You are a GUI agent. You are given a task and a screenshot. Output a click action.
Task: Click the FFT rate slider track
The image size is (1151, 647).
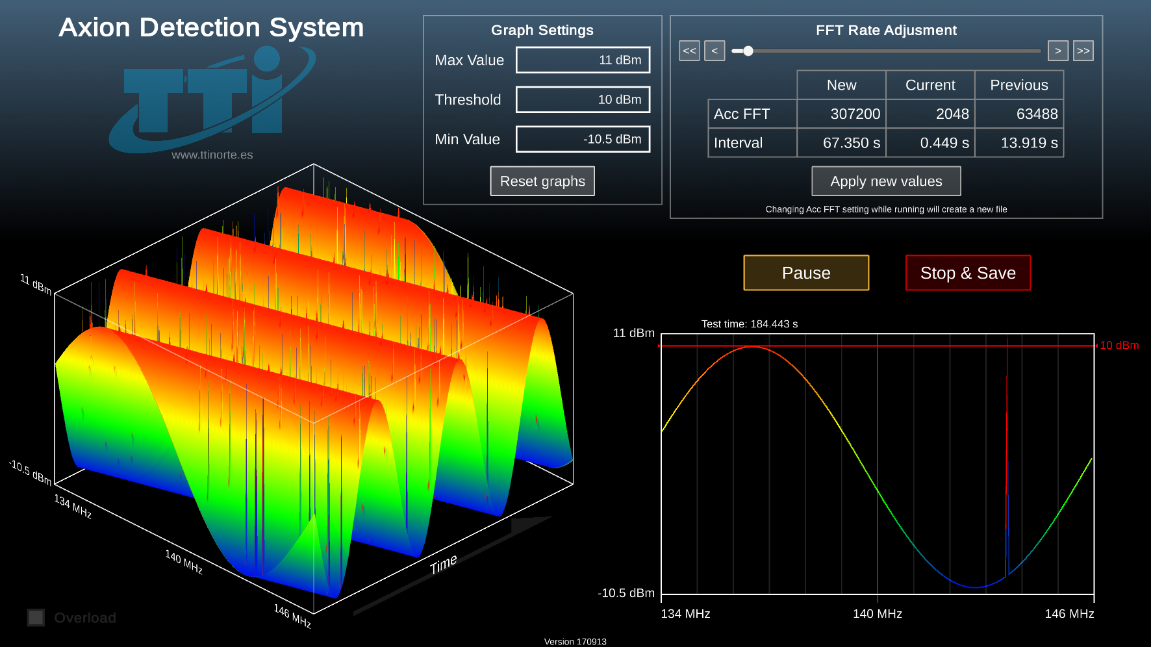[886, 51]
